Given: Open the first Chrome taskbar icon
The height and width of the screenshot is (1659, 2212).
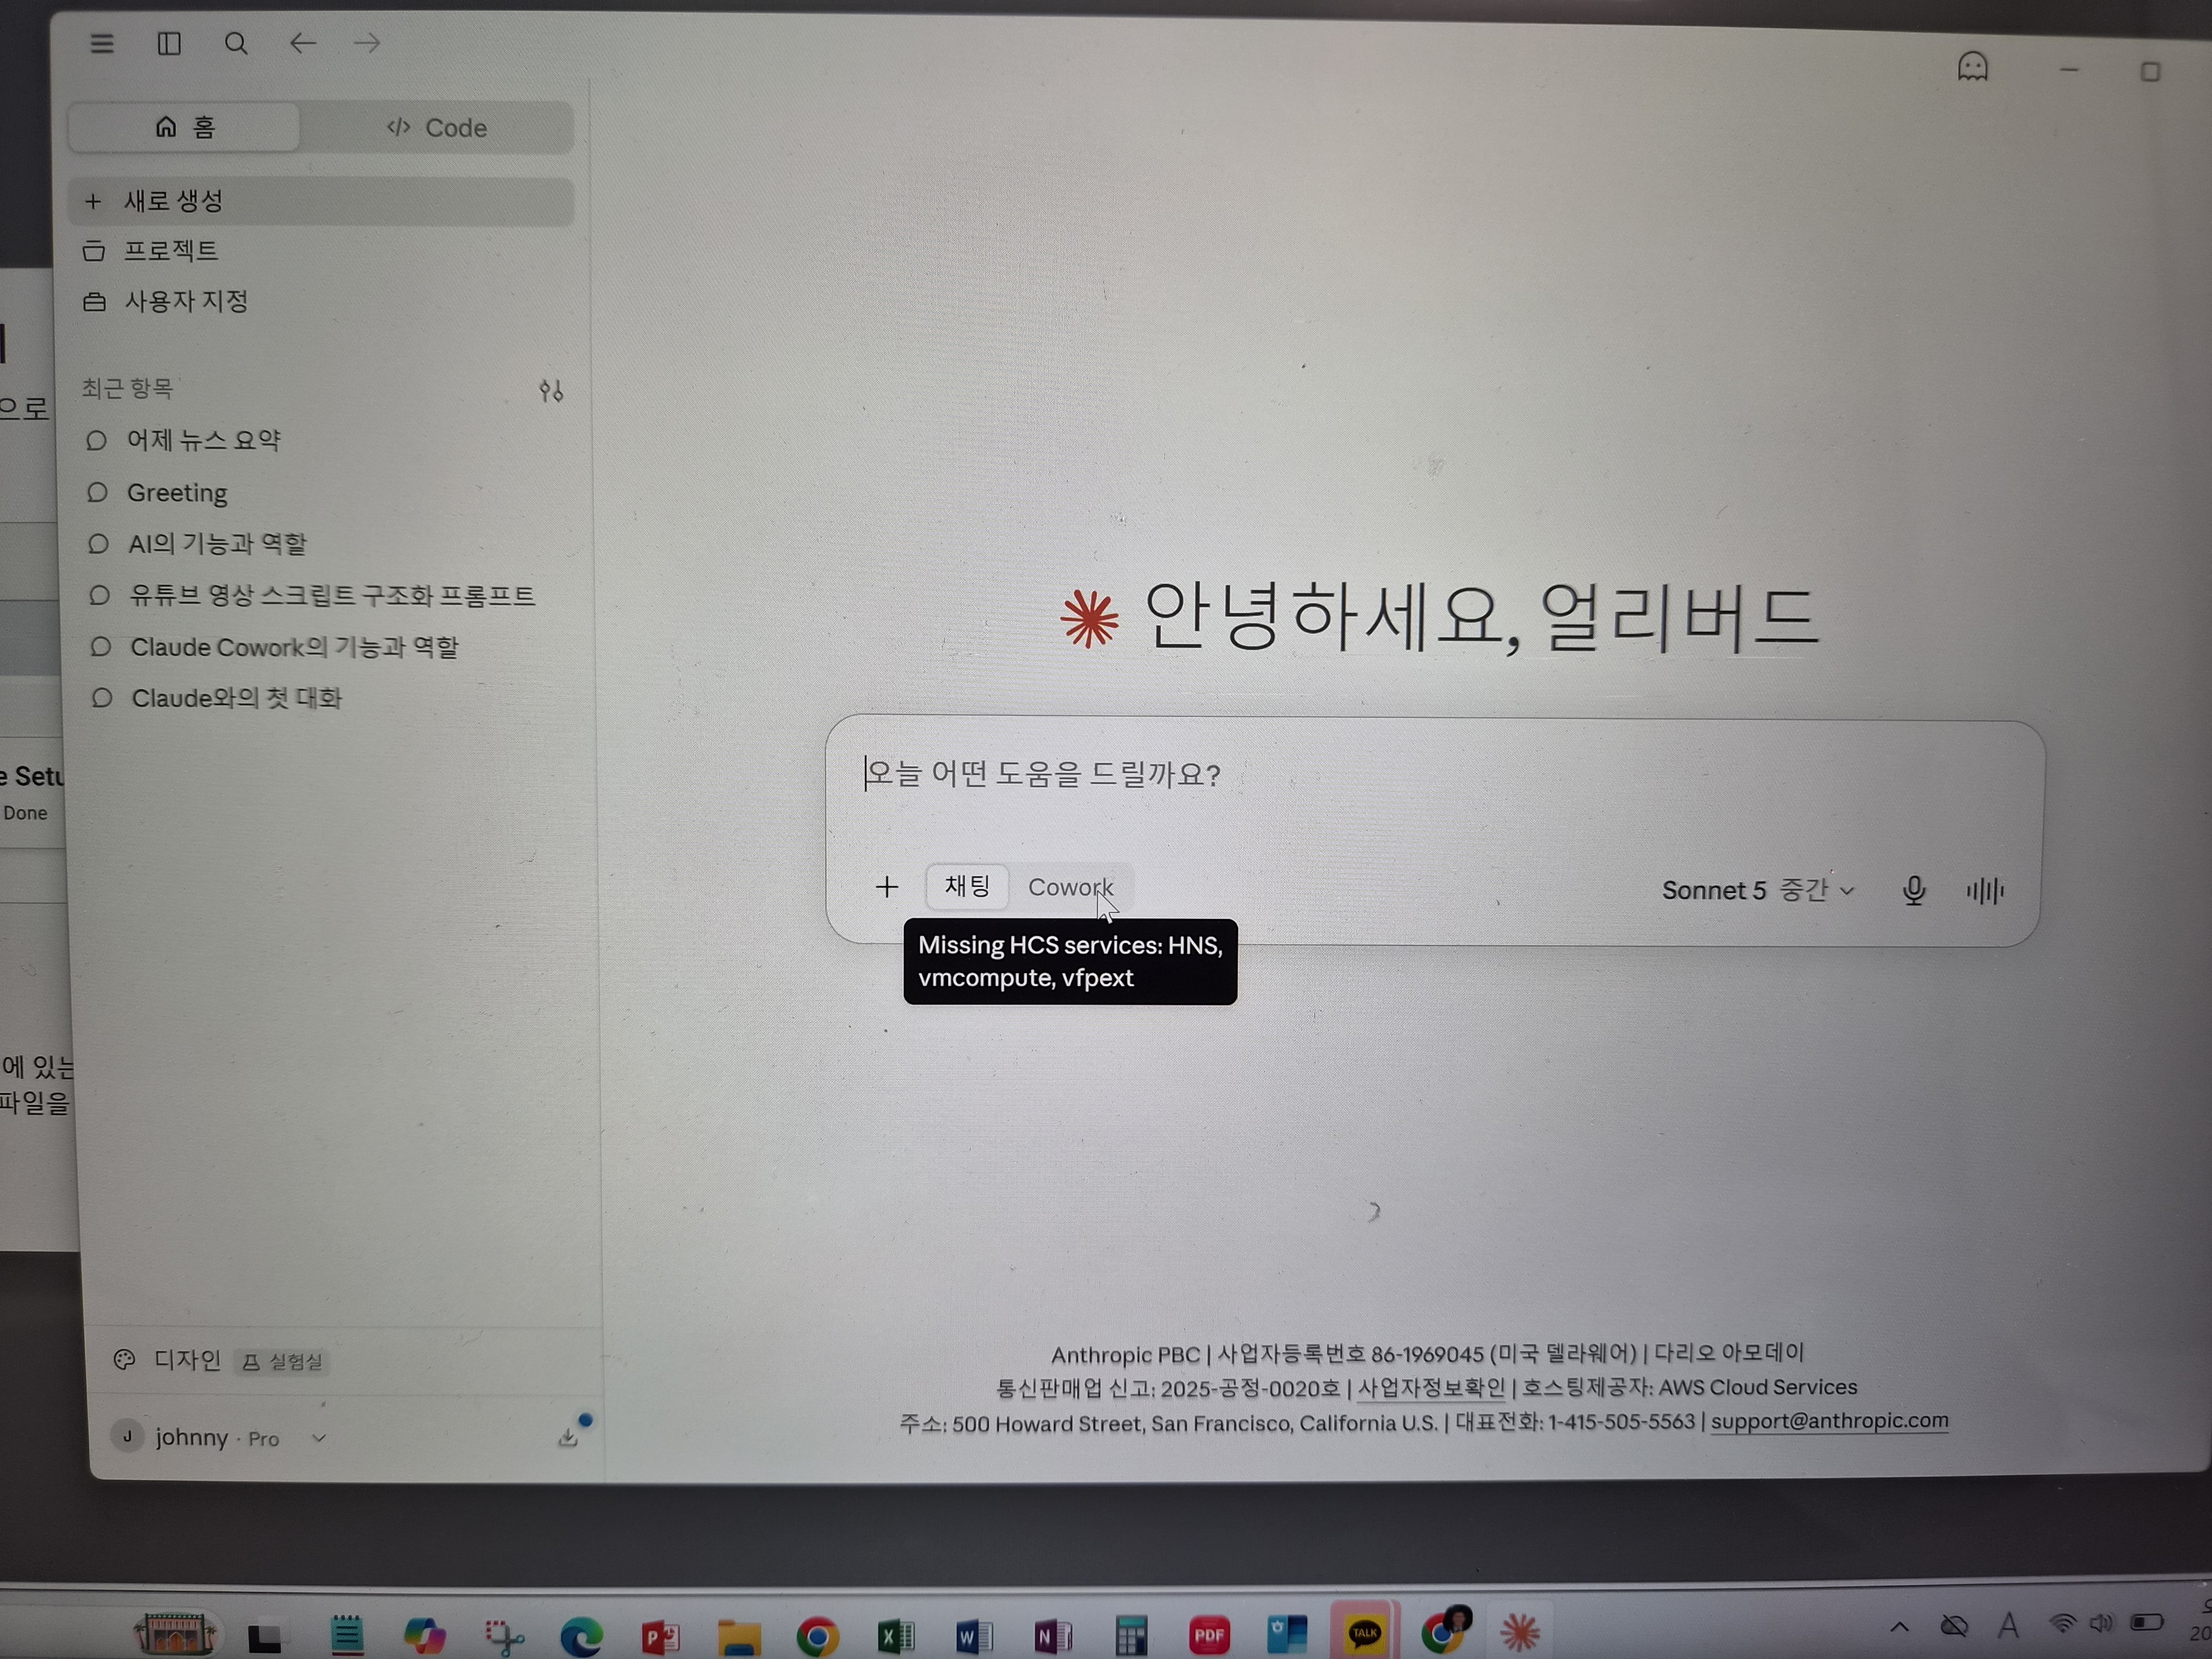Looking at the screenshot, I should pyautogui.click(x=817, y=1637).
